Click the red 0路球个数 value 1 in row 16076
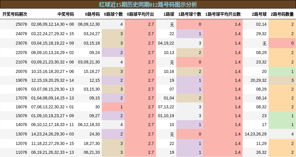The height and width of the screenshot is (157, 296). (113, 107)
